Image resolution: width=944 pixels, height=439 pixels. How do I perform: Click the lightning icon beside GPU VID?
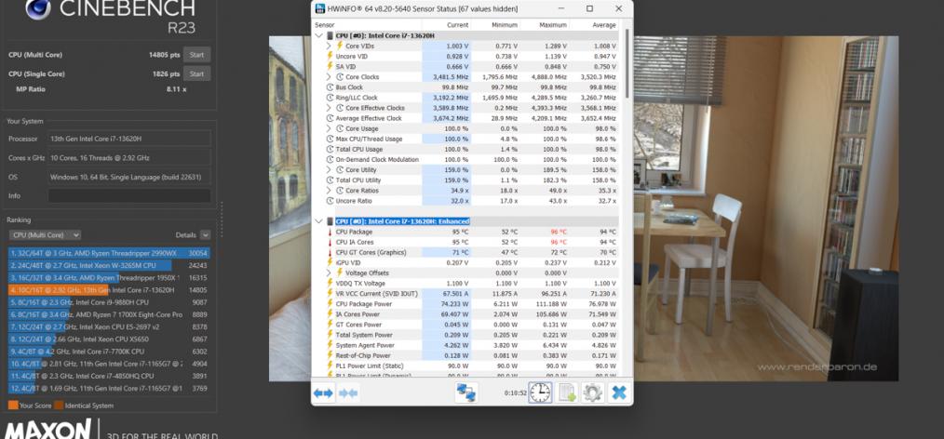[330, 262]
